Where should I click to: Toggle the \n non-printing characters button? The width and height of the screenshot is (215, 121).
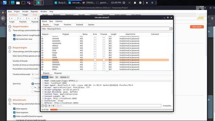point(57,77)
